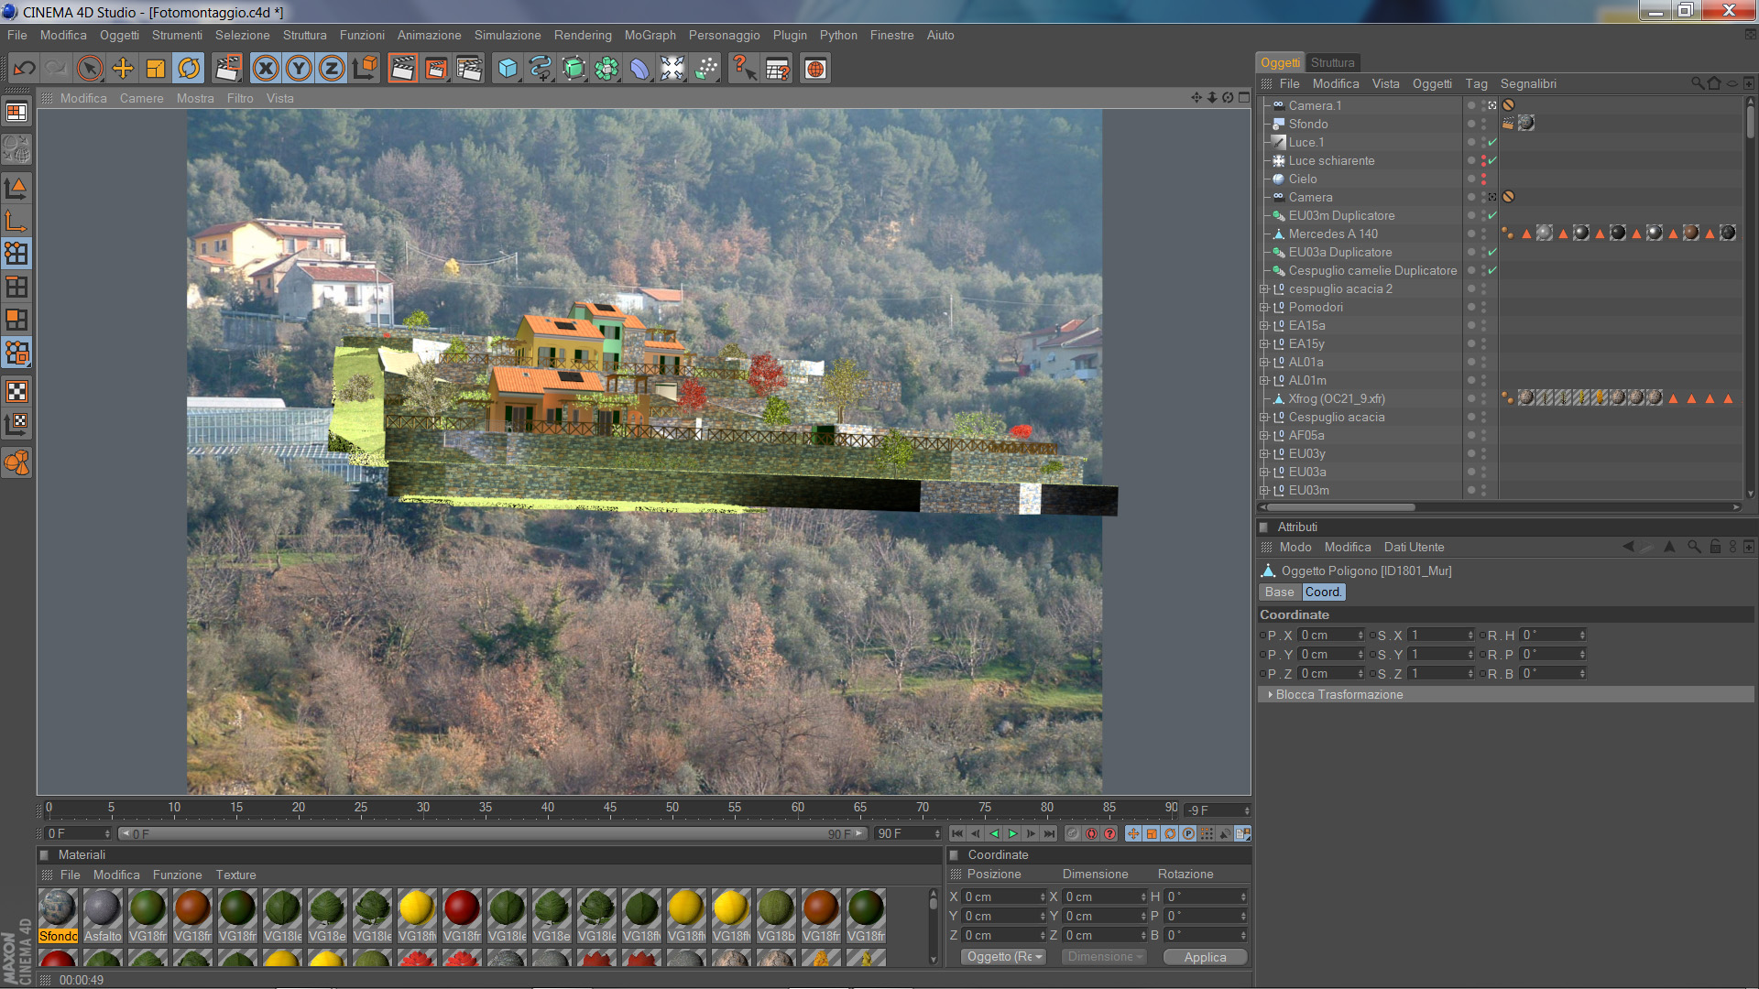Toggle Cielo object visibility dots
Screen dimensions: 1759x989
click(1483, 179)
